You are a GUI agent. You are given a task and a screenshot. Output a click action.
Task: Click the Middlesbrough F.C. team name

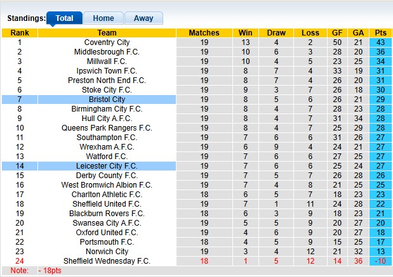coord(107,52)
